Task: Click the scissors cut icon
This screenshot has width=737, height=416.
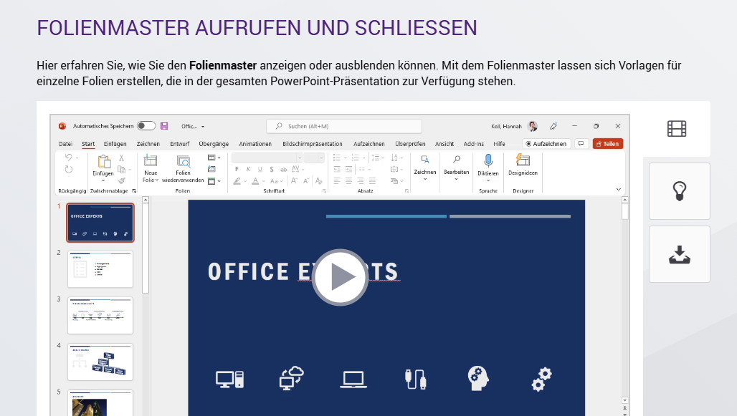Action: click(121, 158)
